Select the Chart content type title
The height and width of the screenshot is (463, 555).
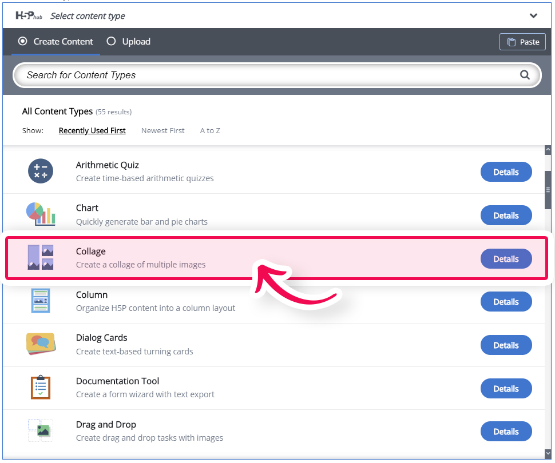[x=87, y=207]
